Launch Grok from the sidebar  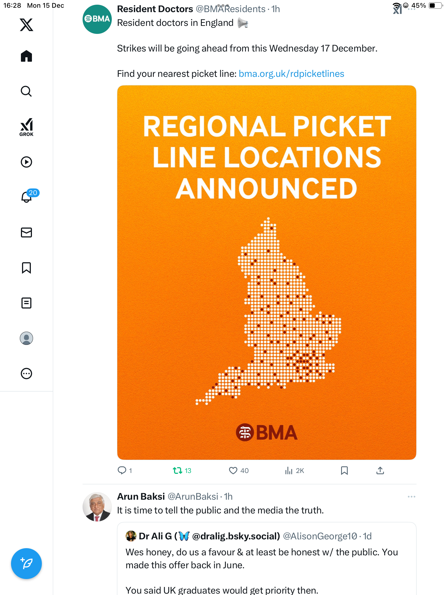[26, 127]
